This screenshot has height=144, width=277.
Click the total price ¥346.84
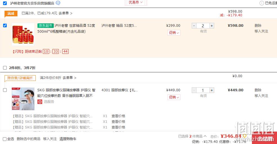coord(231,136)
